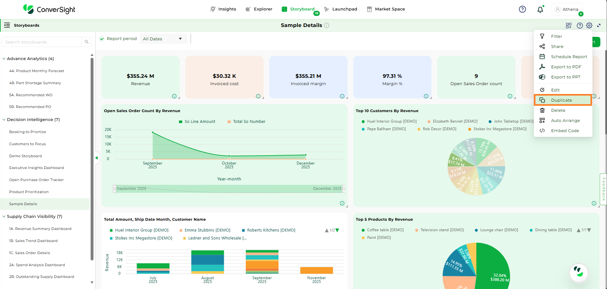This screenshot has height=289, width=607.
Task: Go to the Explorer section
Action: (x=259, y=9)
